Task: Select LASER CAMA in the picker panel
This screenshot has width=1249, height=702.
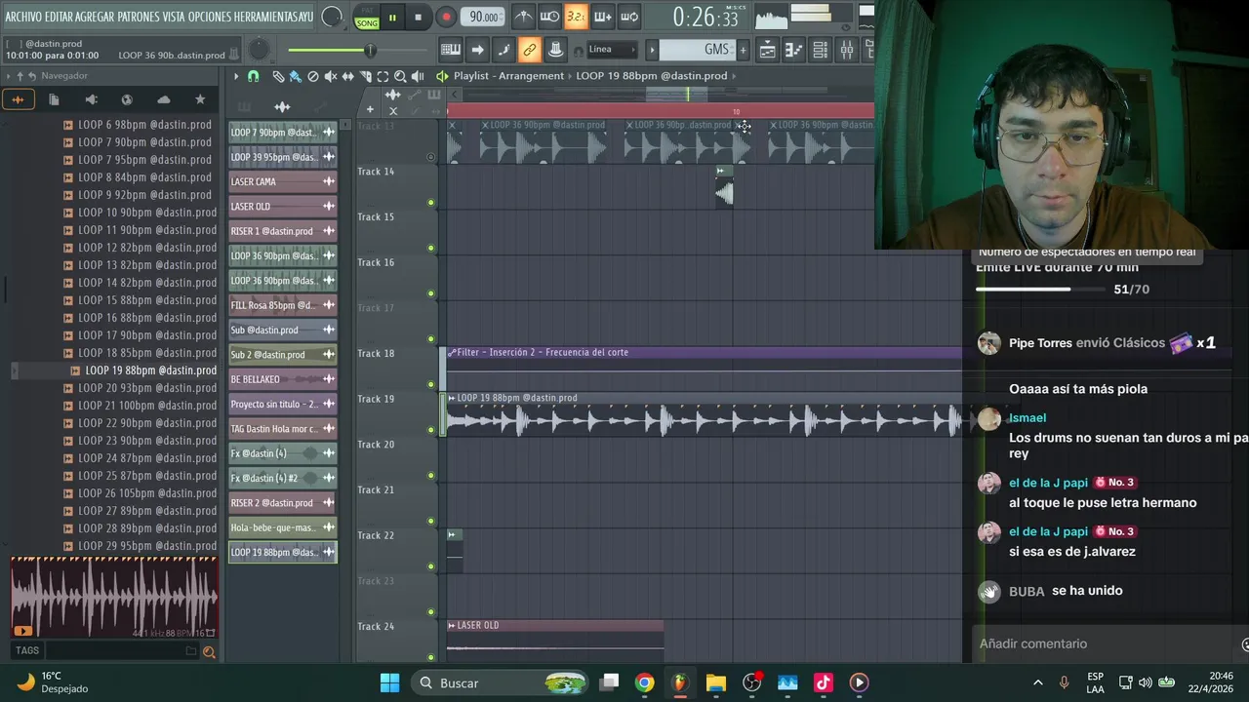Action: [x=282, y=181]
